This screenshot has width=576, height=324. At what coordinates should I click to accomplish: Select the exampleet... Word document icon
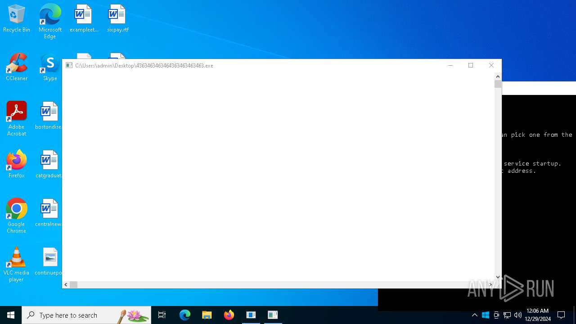tap(84, 18)
